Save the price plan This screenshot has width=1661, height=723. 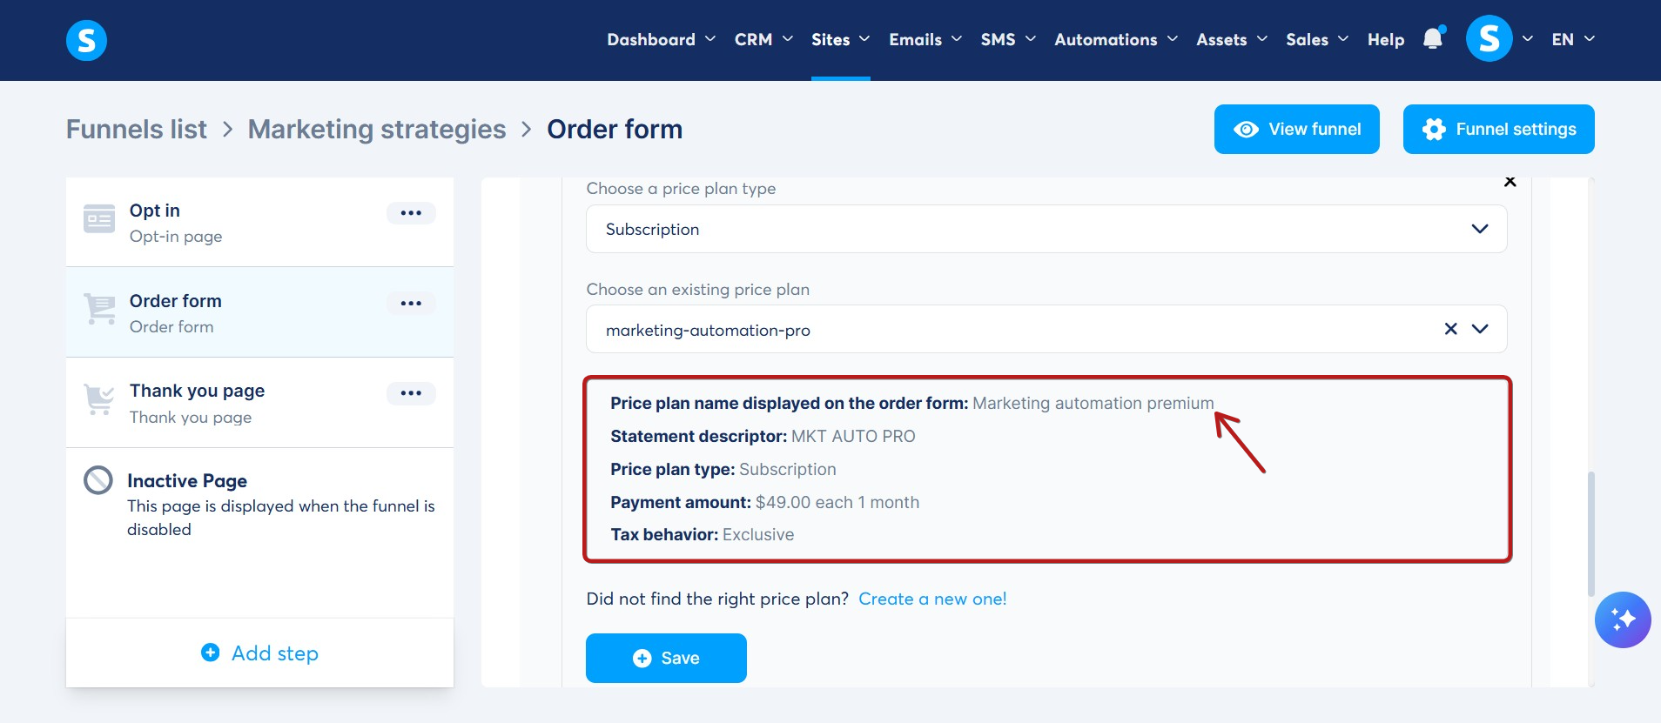tap(666, 658)
